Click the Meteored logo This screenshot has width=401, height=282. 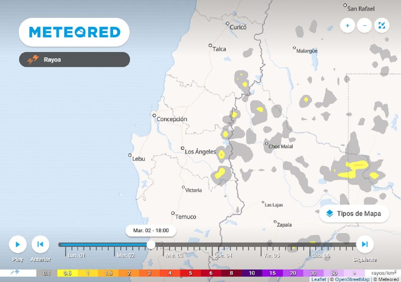pyautogui.click(x=74, y=32)
